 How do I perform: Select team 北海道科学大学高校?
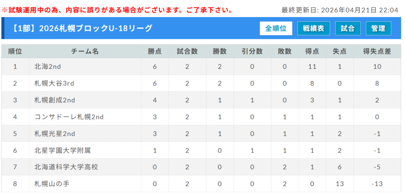click(66, 167)
